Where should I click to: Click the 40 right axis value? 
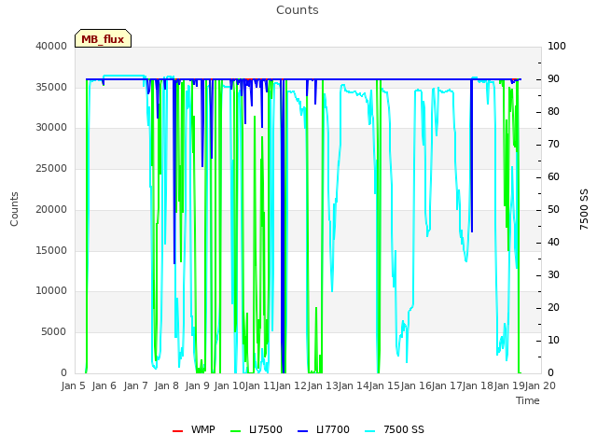(x=553, y=243)
